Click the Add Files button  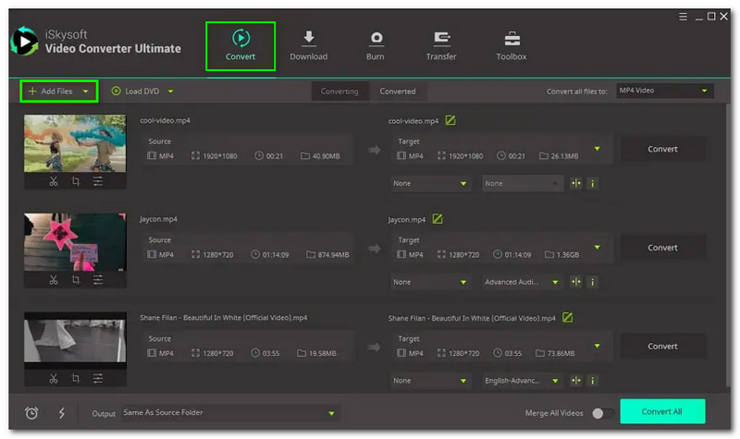pyautogui.click(x=51, y=91)
